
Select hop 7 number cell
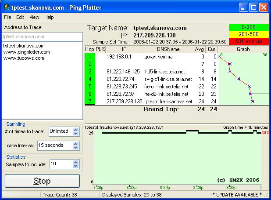tap(90, 101)
